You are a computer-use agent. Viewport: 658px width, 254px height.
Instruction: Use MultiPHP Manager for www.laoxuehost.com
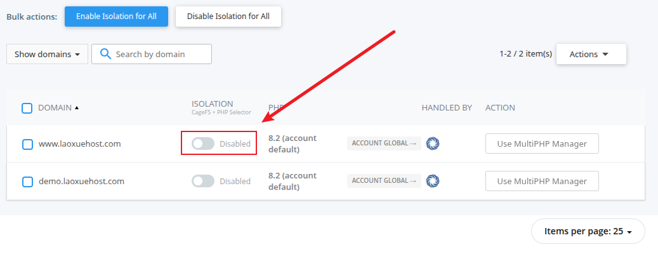click(x=542, y=144)
